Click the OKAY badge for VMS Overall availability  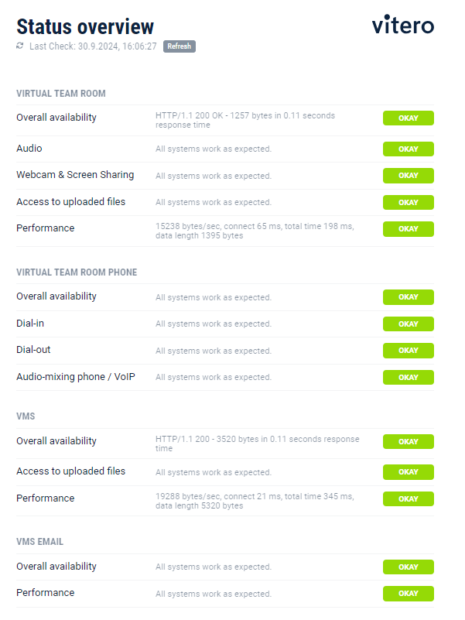(x=408, y=441)
